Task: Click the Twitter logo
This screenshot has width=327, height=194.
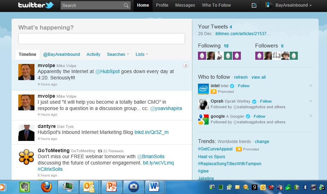Action: (x=36, y=5)
